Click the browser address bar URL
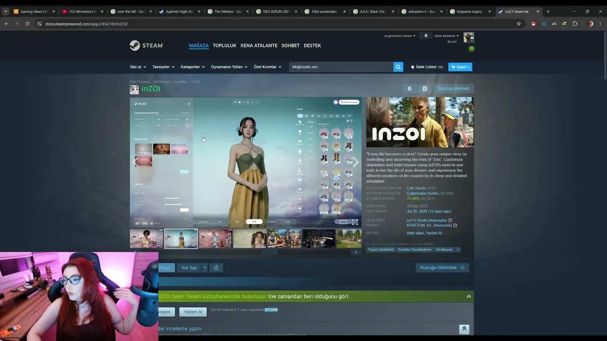607x341 pixels. (86, 24)
